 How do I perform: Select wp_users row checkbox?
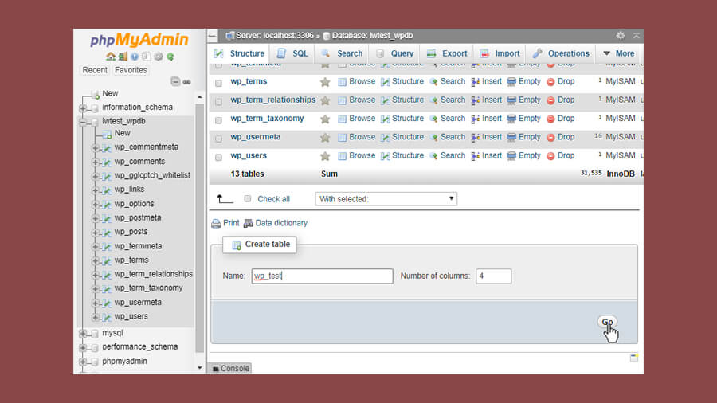[218, 157]
